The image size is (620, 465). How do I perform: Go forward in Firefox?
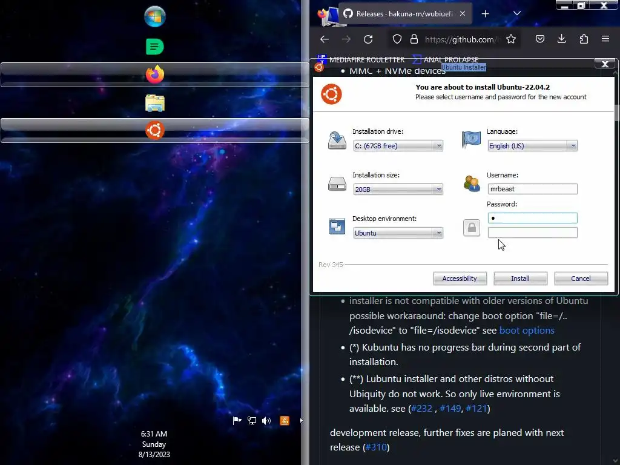coord(346,39)
